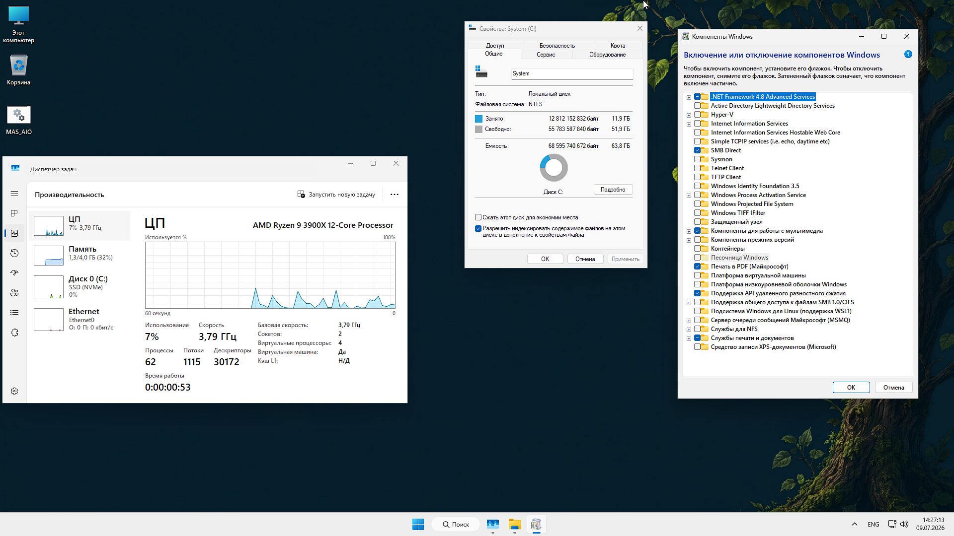Click the Поиск taskbar search box
The width and height of the screenshot is (954, 536).
click(x=456, y=524)
